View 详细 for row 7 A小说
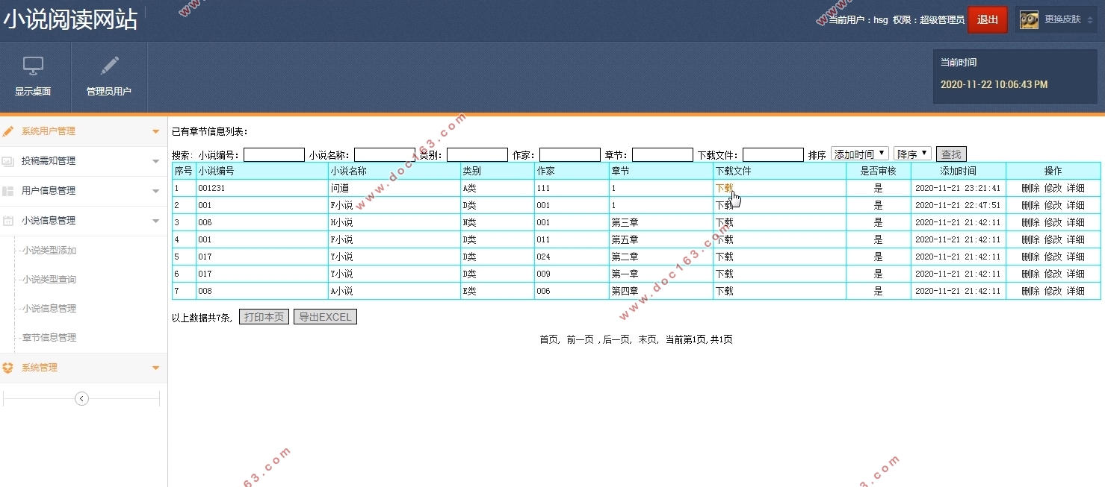Viewport: 1105px width, 487px height. click(1076, 291)
